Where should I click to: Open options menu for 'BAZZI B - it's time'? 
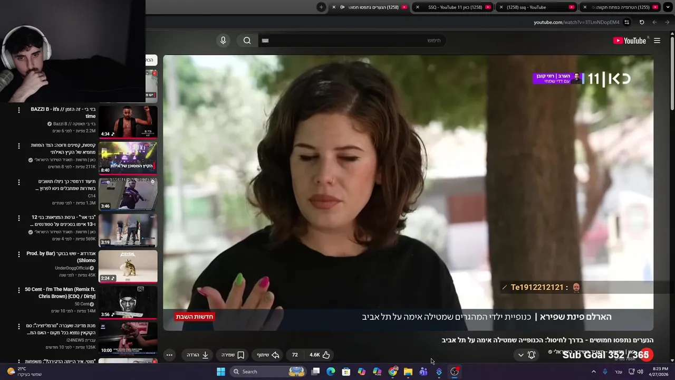[x=19, y=110]
